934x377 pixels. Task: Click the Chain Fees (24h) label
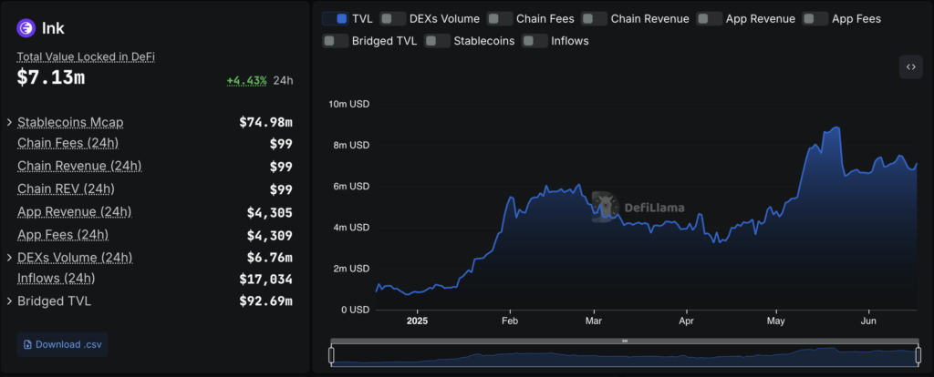click(x=67, y=143)
